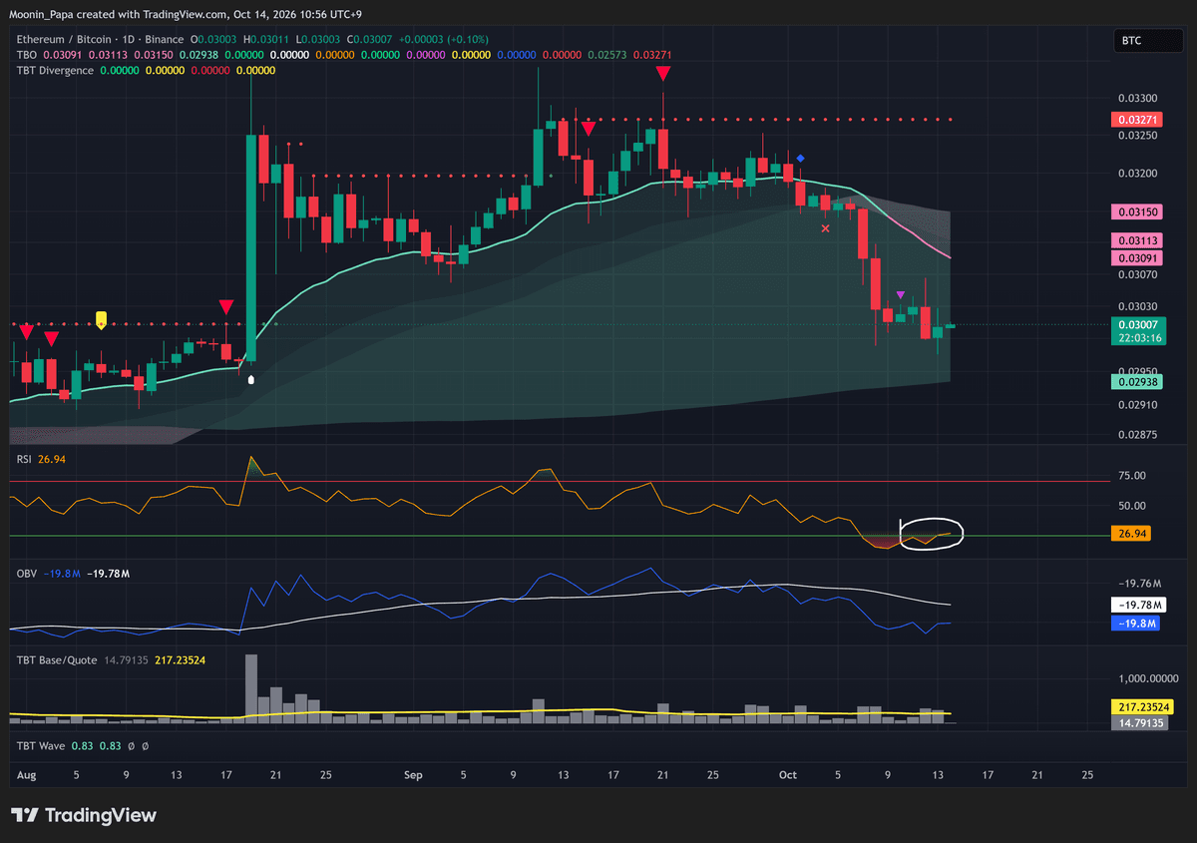
Task: Click the yellow signal marker above August candles
Action: click(101, 318)
